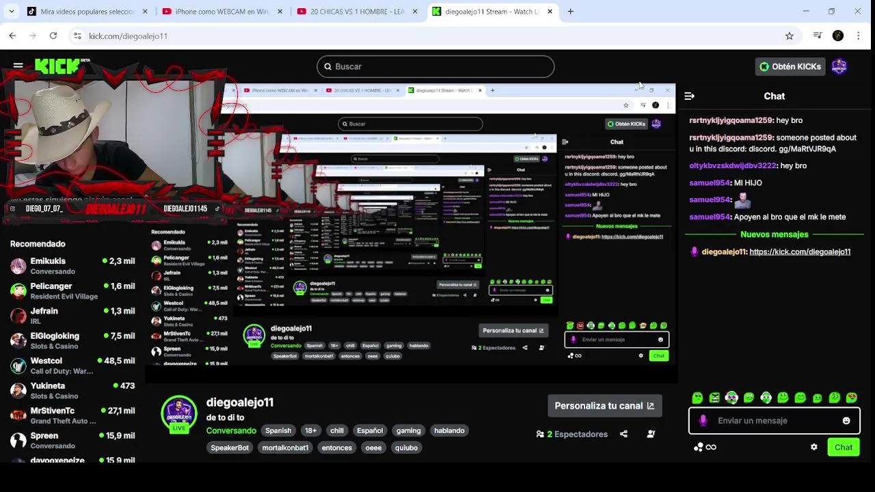Viewport: 875px width, 492px height.
Task: Insert the heart-eyes green emote
Action: [851, 398]
